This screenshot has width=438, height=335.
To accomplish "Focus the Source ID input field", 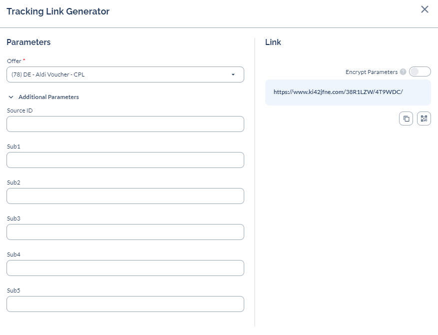I will (x=125, y=124).
